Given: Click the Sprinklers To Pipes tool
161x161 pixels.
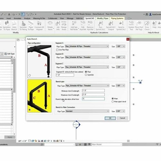Looking at the screenshot, I should pos(7,25).
